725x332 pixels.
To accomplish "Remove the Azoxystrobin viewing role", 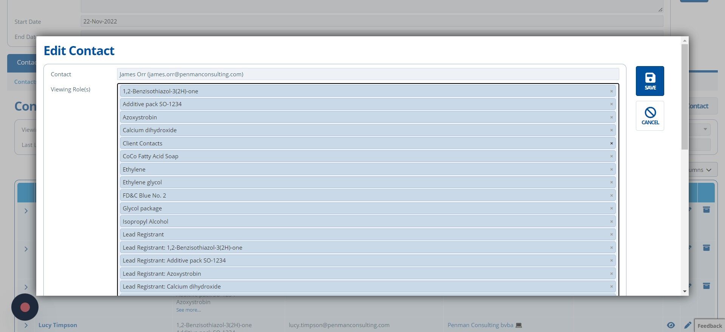I will 611,117.
